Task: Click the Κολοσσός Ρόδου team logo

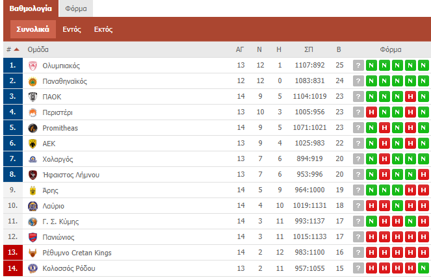Action: coord(33,268)
